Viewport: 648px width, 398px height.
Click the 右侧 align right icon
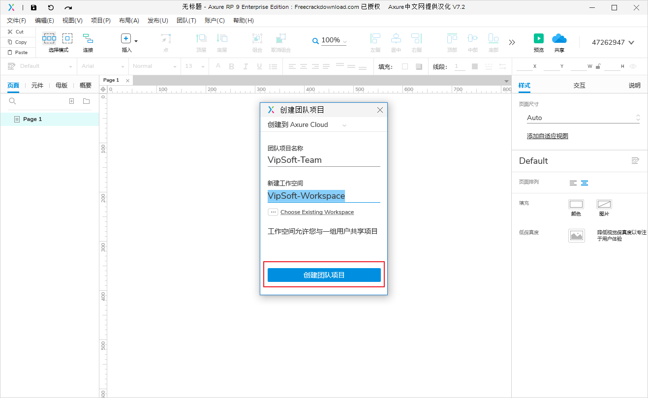pos(417,38)
